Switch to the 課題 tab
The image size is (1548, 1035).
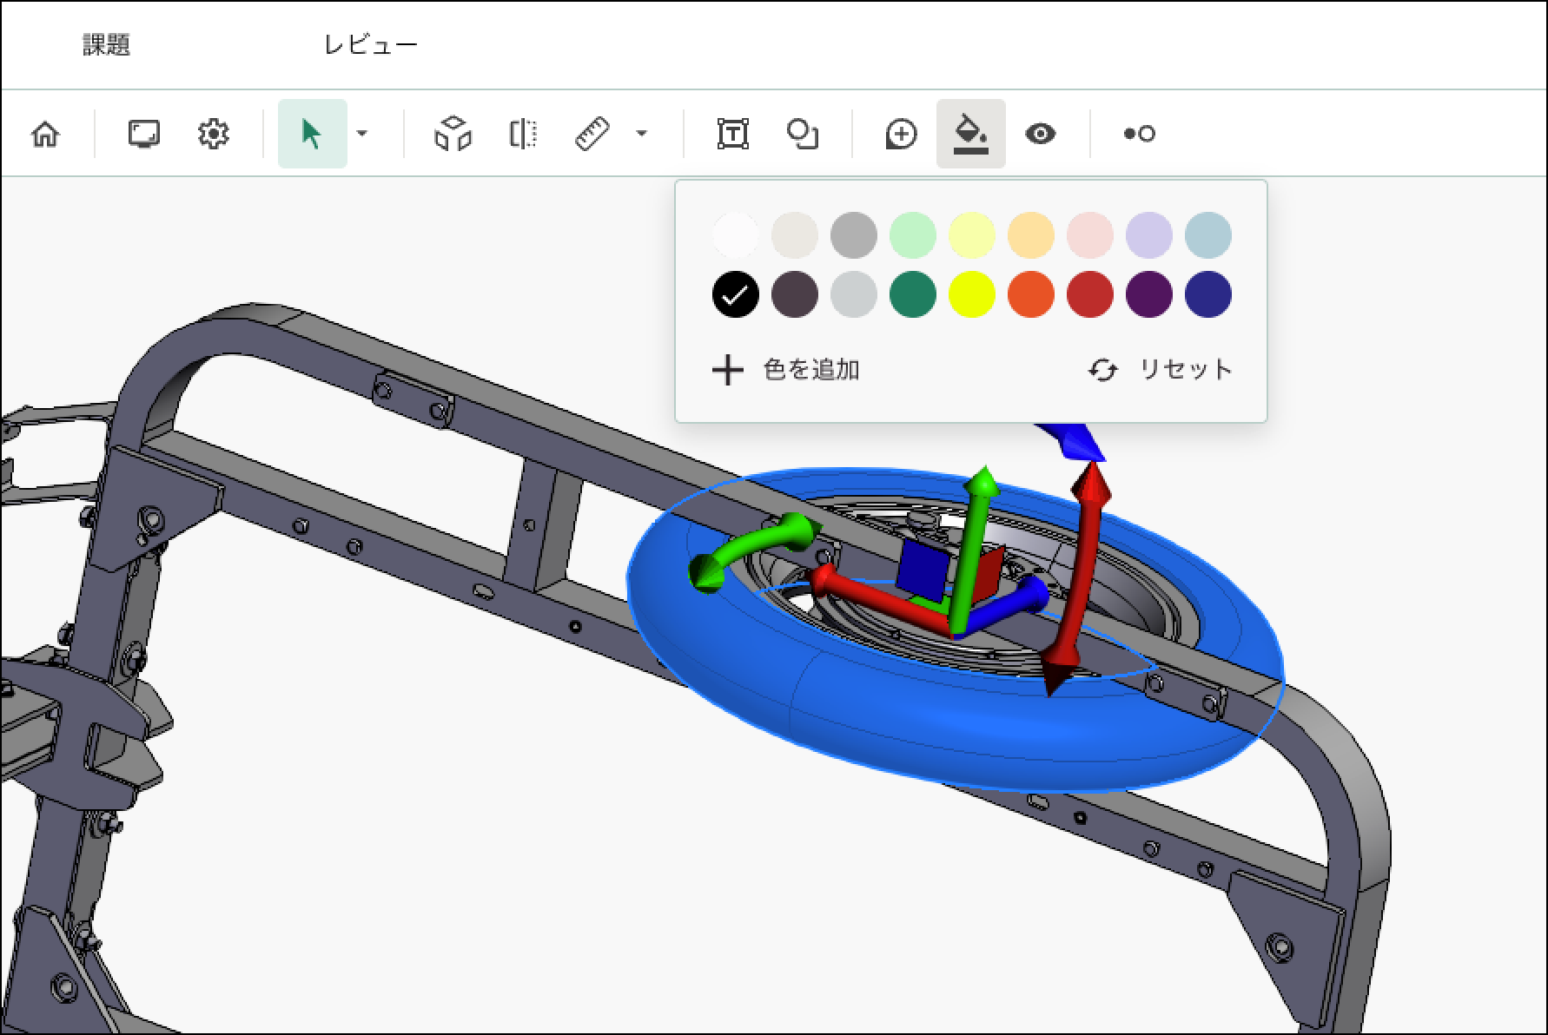[107, 45]
